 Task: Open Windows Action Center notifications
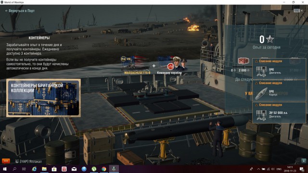coord(302,169)
